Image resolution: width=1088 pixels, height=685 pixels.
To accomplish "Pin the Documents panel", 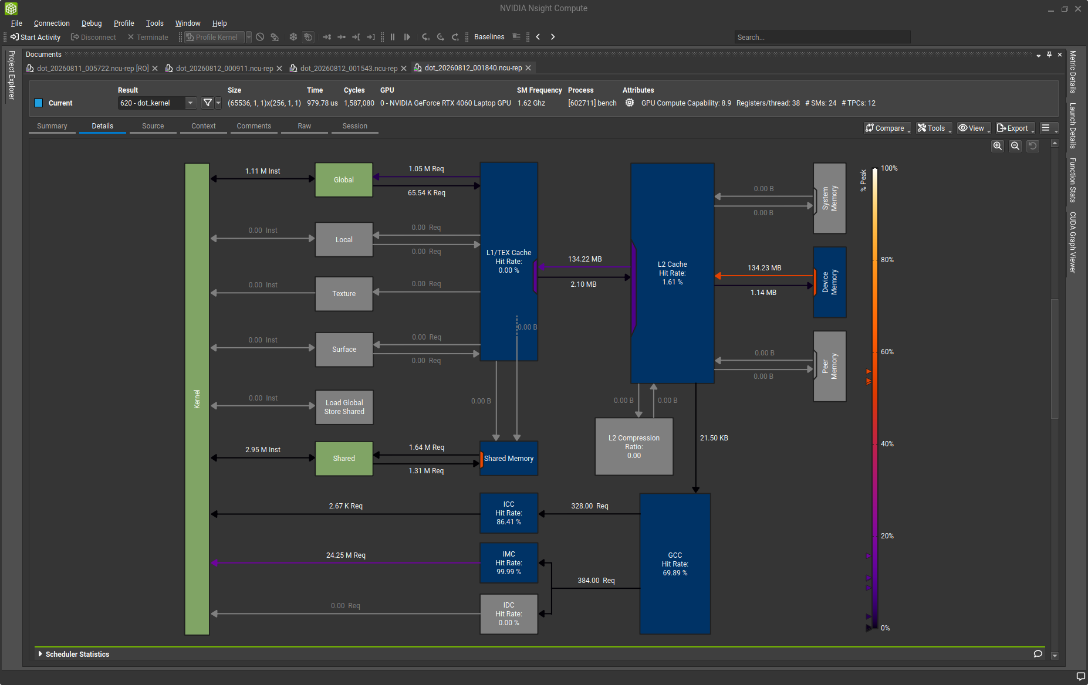I will 1049,55.
